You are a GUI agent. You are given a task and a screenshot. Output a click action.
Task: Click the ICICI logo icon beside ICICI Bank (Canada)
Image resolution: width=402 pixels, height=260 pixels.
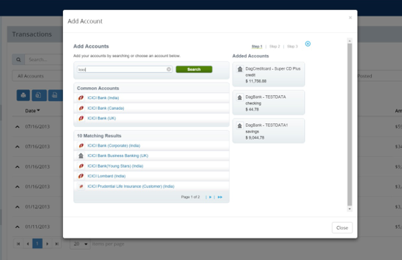[81, 108]
